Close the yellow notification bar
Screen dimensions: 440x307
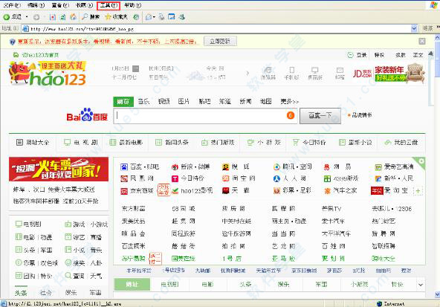[421, 42]
